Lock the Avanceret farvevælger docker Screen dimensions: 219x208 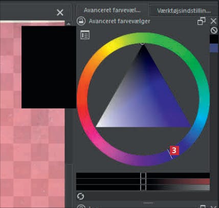pyautogui.click(x=81, y=21)
